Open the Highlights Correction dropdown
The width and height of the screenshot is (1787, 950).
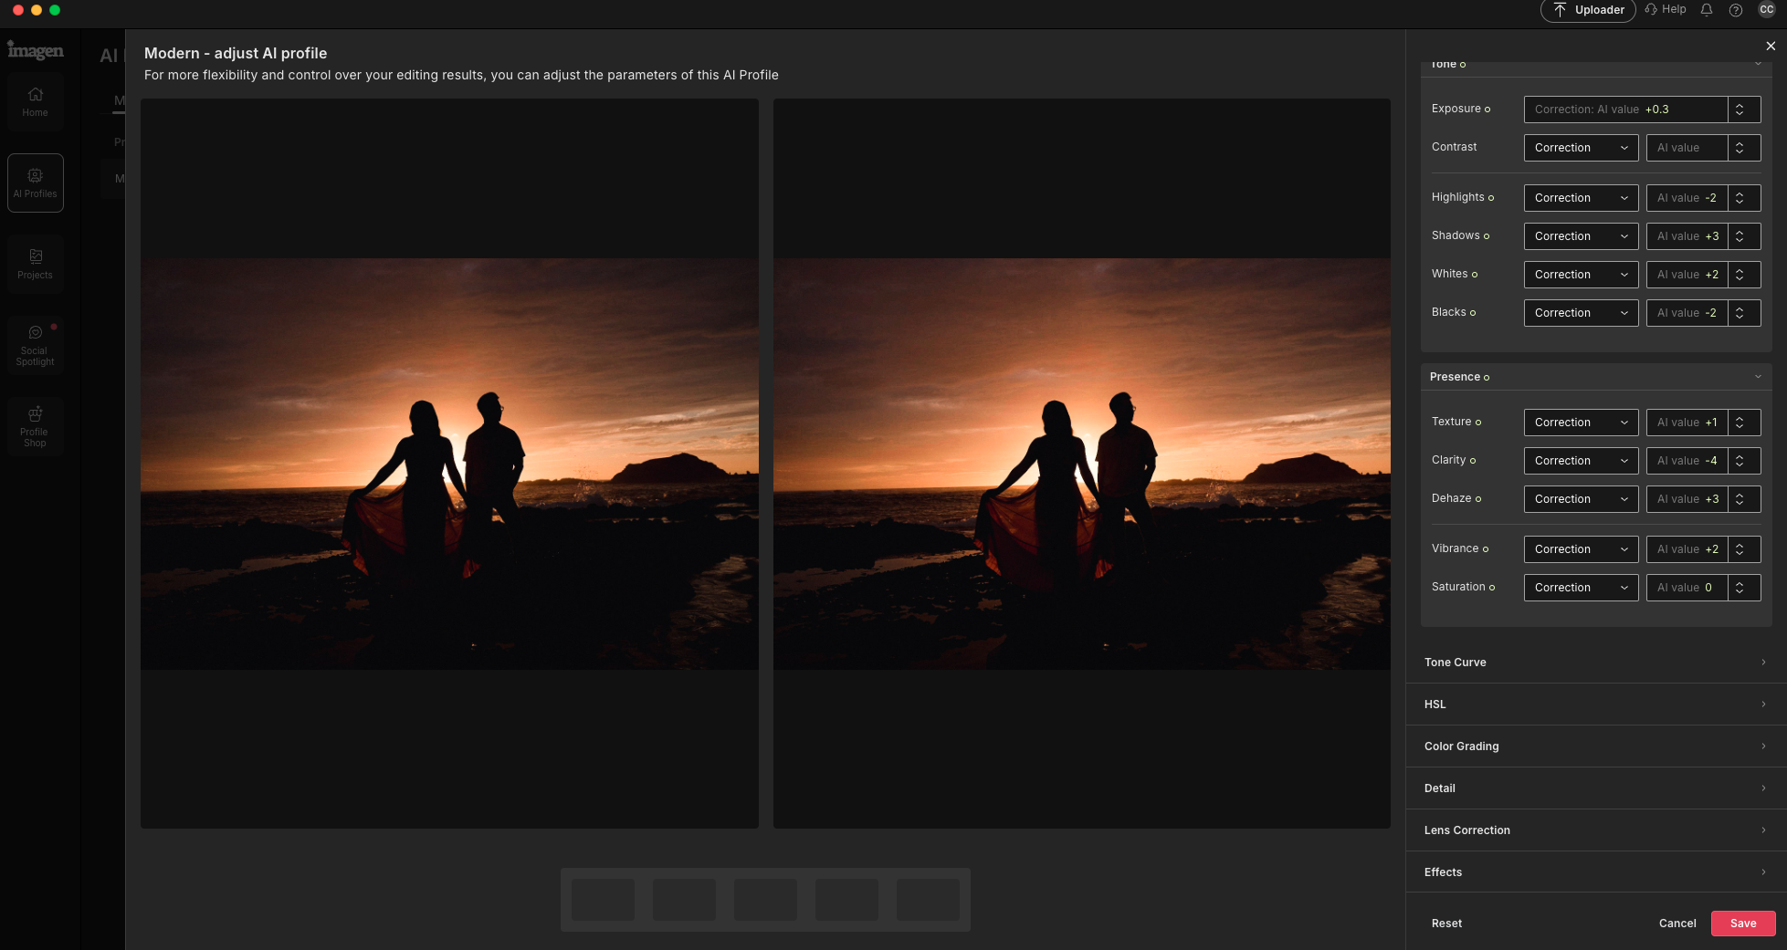[1581, 198]
